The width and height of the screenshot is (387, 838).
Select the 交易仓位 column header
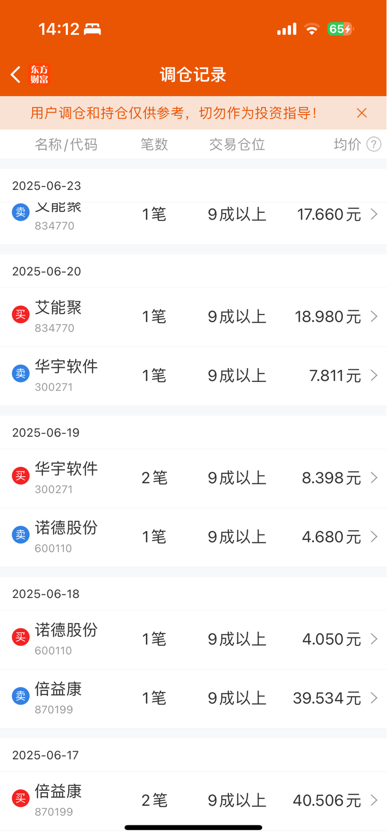(x=237, y=144)
